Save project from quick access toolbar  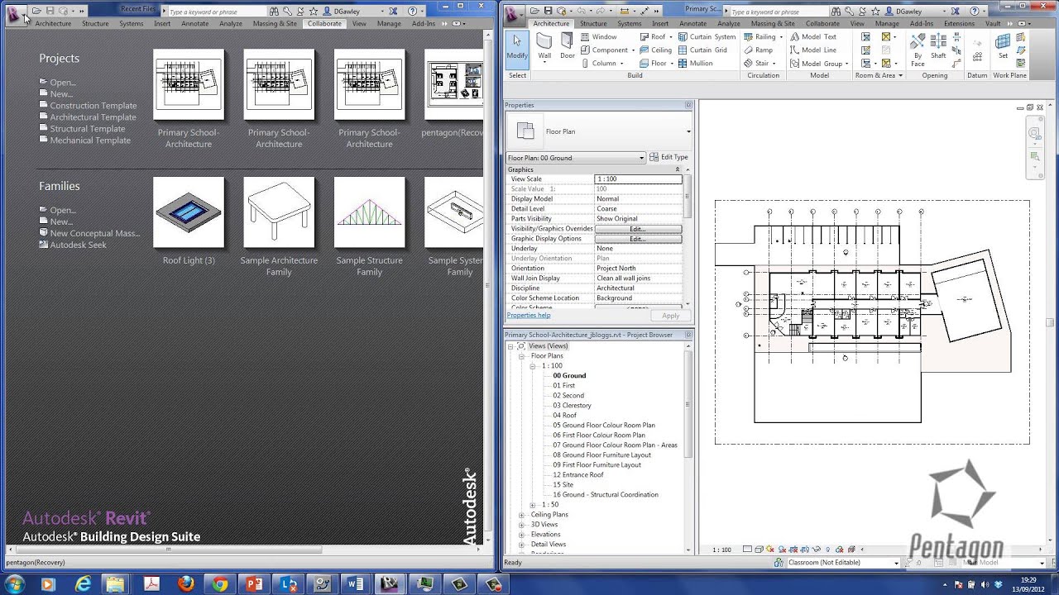coord(548,12)
